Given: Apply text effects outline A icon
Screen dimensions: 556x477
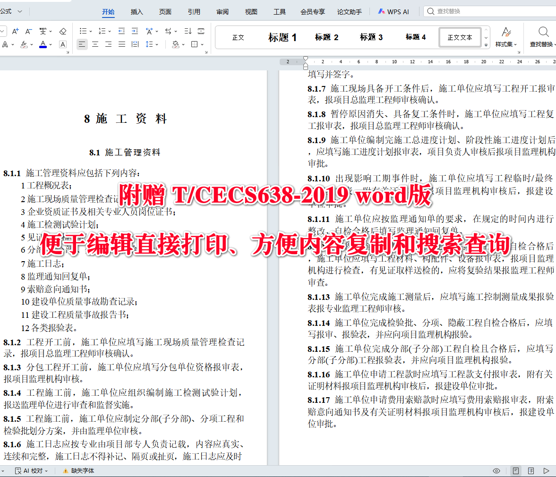Looking at the screenshot, I should 5,44.
